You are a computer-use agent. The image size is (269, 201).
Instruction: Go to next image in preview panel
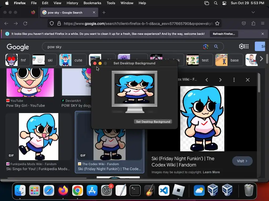click(x=220, y=80)
